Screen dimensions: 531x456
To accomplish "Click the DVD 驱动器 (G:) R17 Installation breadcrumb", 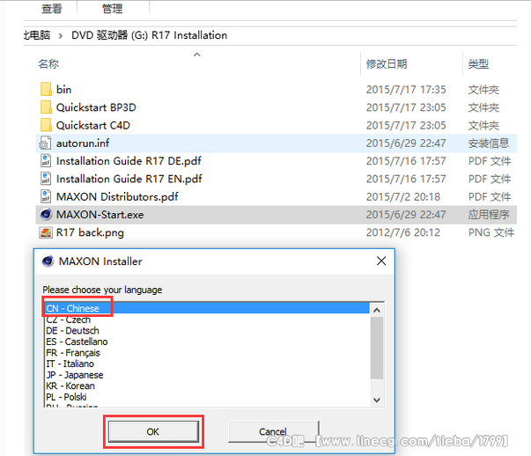I will 149,35.
